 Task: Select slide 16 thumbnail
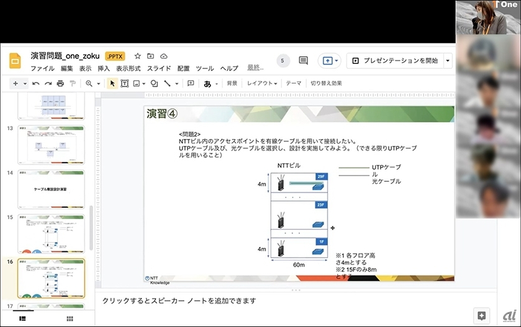tap(51, 278)
